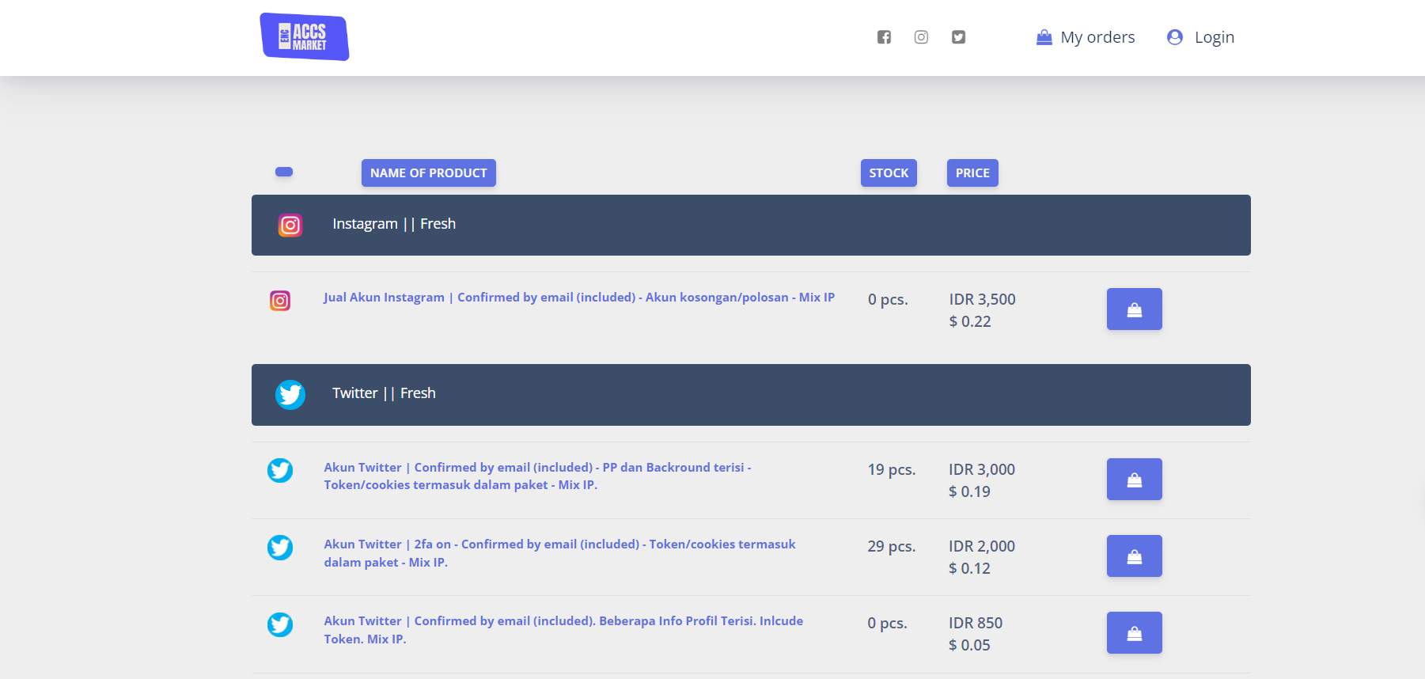Open the Instagram social icon in header

click(x=921, y=37)
